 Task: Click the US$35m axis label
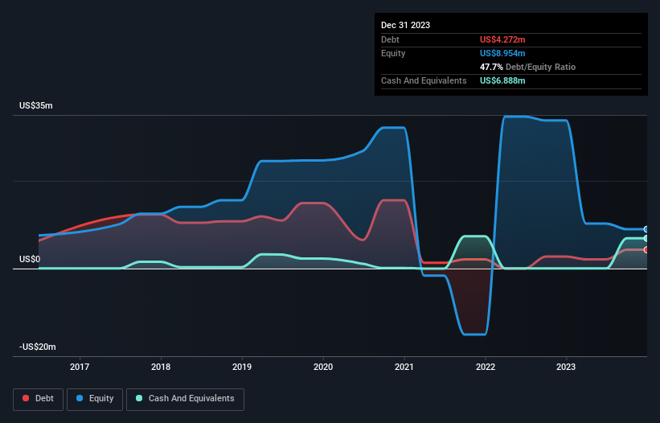coord(36,105)
